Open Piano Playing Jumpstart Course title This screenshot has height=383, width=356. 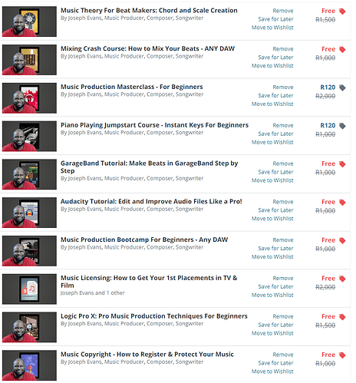(x=154, y=125)
